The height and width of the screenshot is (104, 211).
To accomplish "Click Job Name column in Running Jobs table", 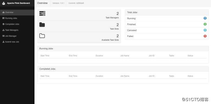I will pos(125,56).
